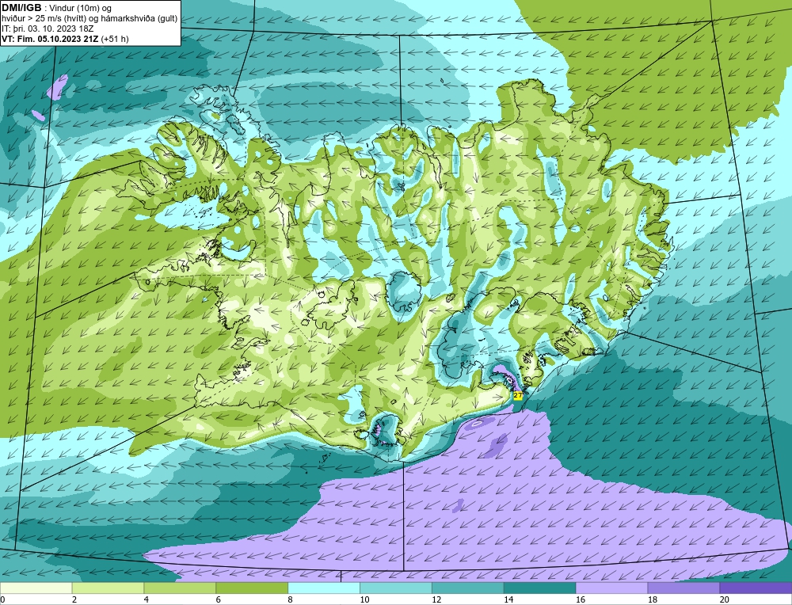Click the scale value 20

pyautogui.click(x=725, y=599)
